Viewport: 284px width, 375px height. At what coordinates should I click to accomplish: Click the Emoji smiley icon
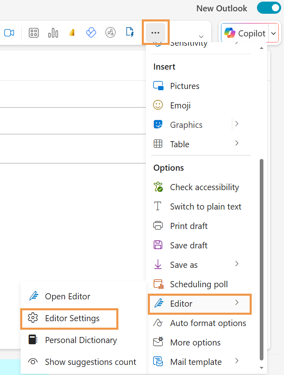click(158, 105)
